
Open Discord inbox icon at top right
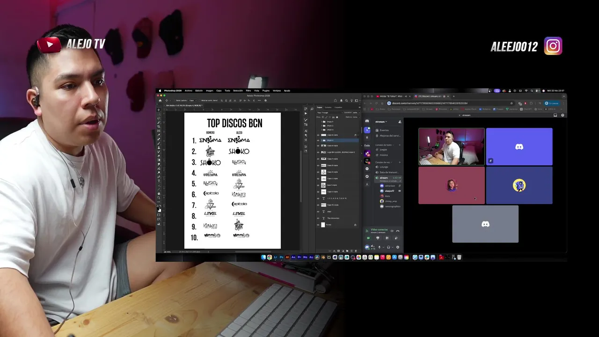pyautogui.click(x=555, y=115)
